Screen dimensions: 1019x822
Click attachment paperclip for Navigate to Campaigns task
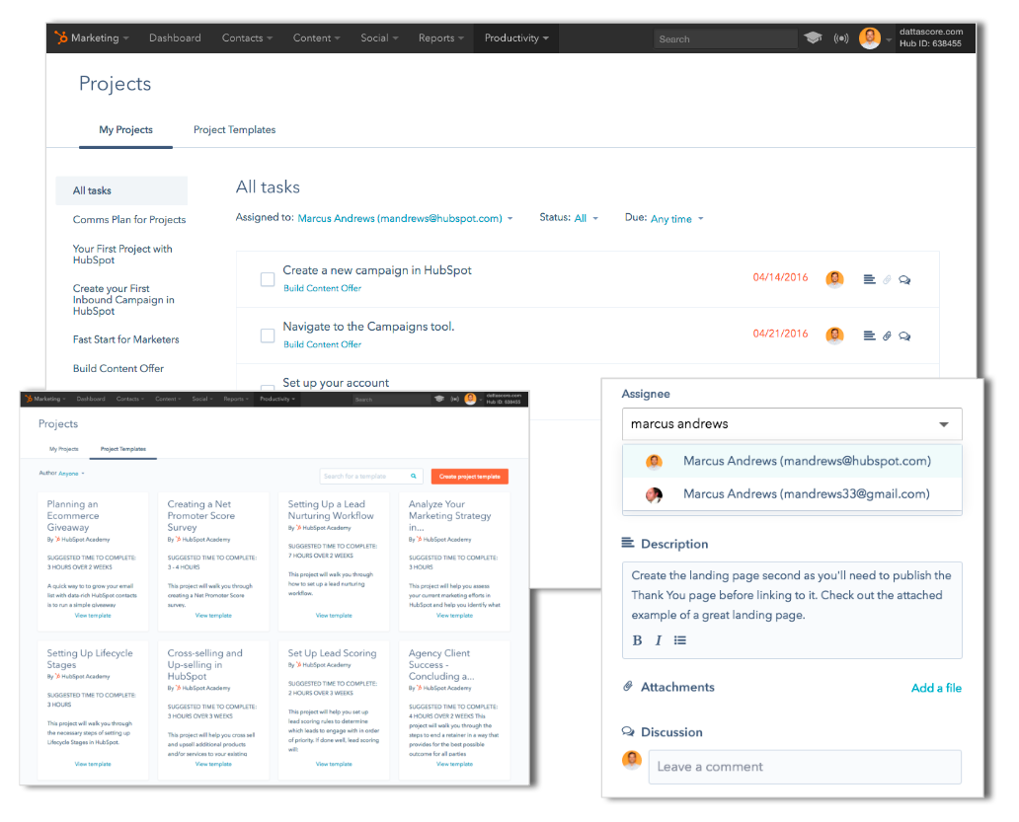[x=887, y=336]
